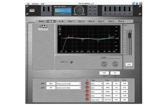Click the magnifier zoom icon on the EQ graph
Screen dimensions: 168x105
point(60,31)
